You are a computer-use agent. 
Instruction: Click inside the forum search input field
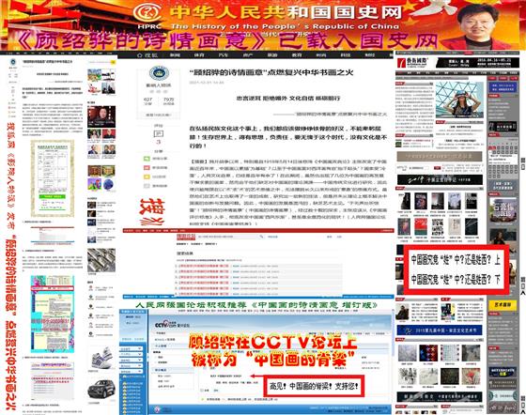tap(228, 237)
